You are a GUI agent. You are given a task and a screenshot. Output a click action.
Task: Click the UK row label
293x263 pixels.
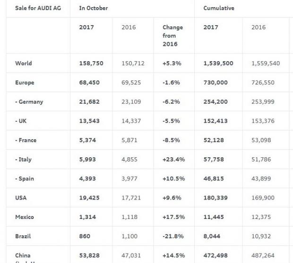point(20,121)
